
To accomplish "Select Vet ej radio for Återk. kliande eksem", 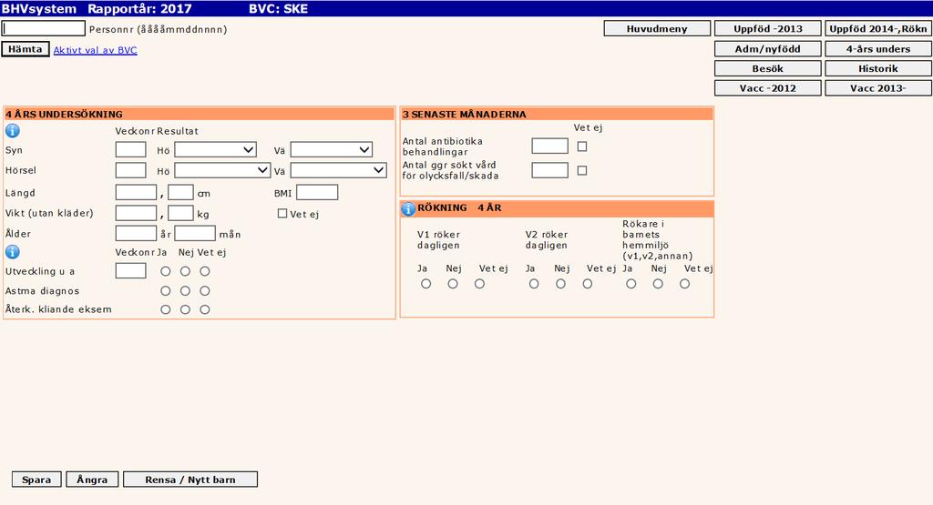I will coord(205,309).
